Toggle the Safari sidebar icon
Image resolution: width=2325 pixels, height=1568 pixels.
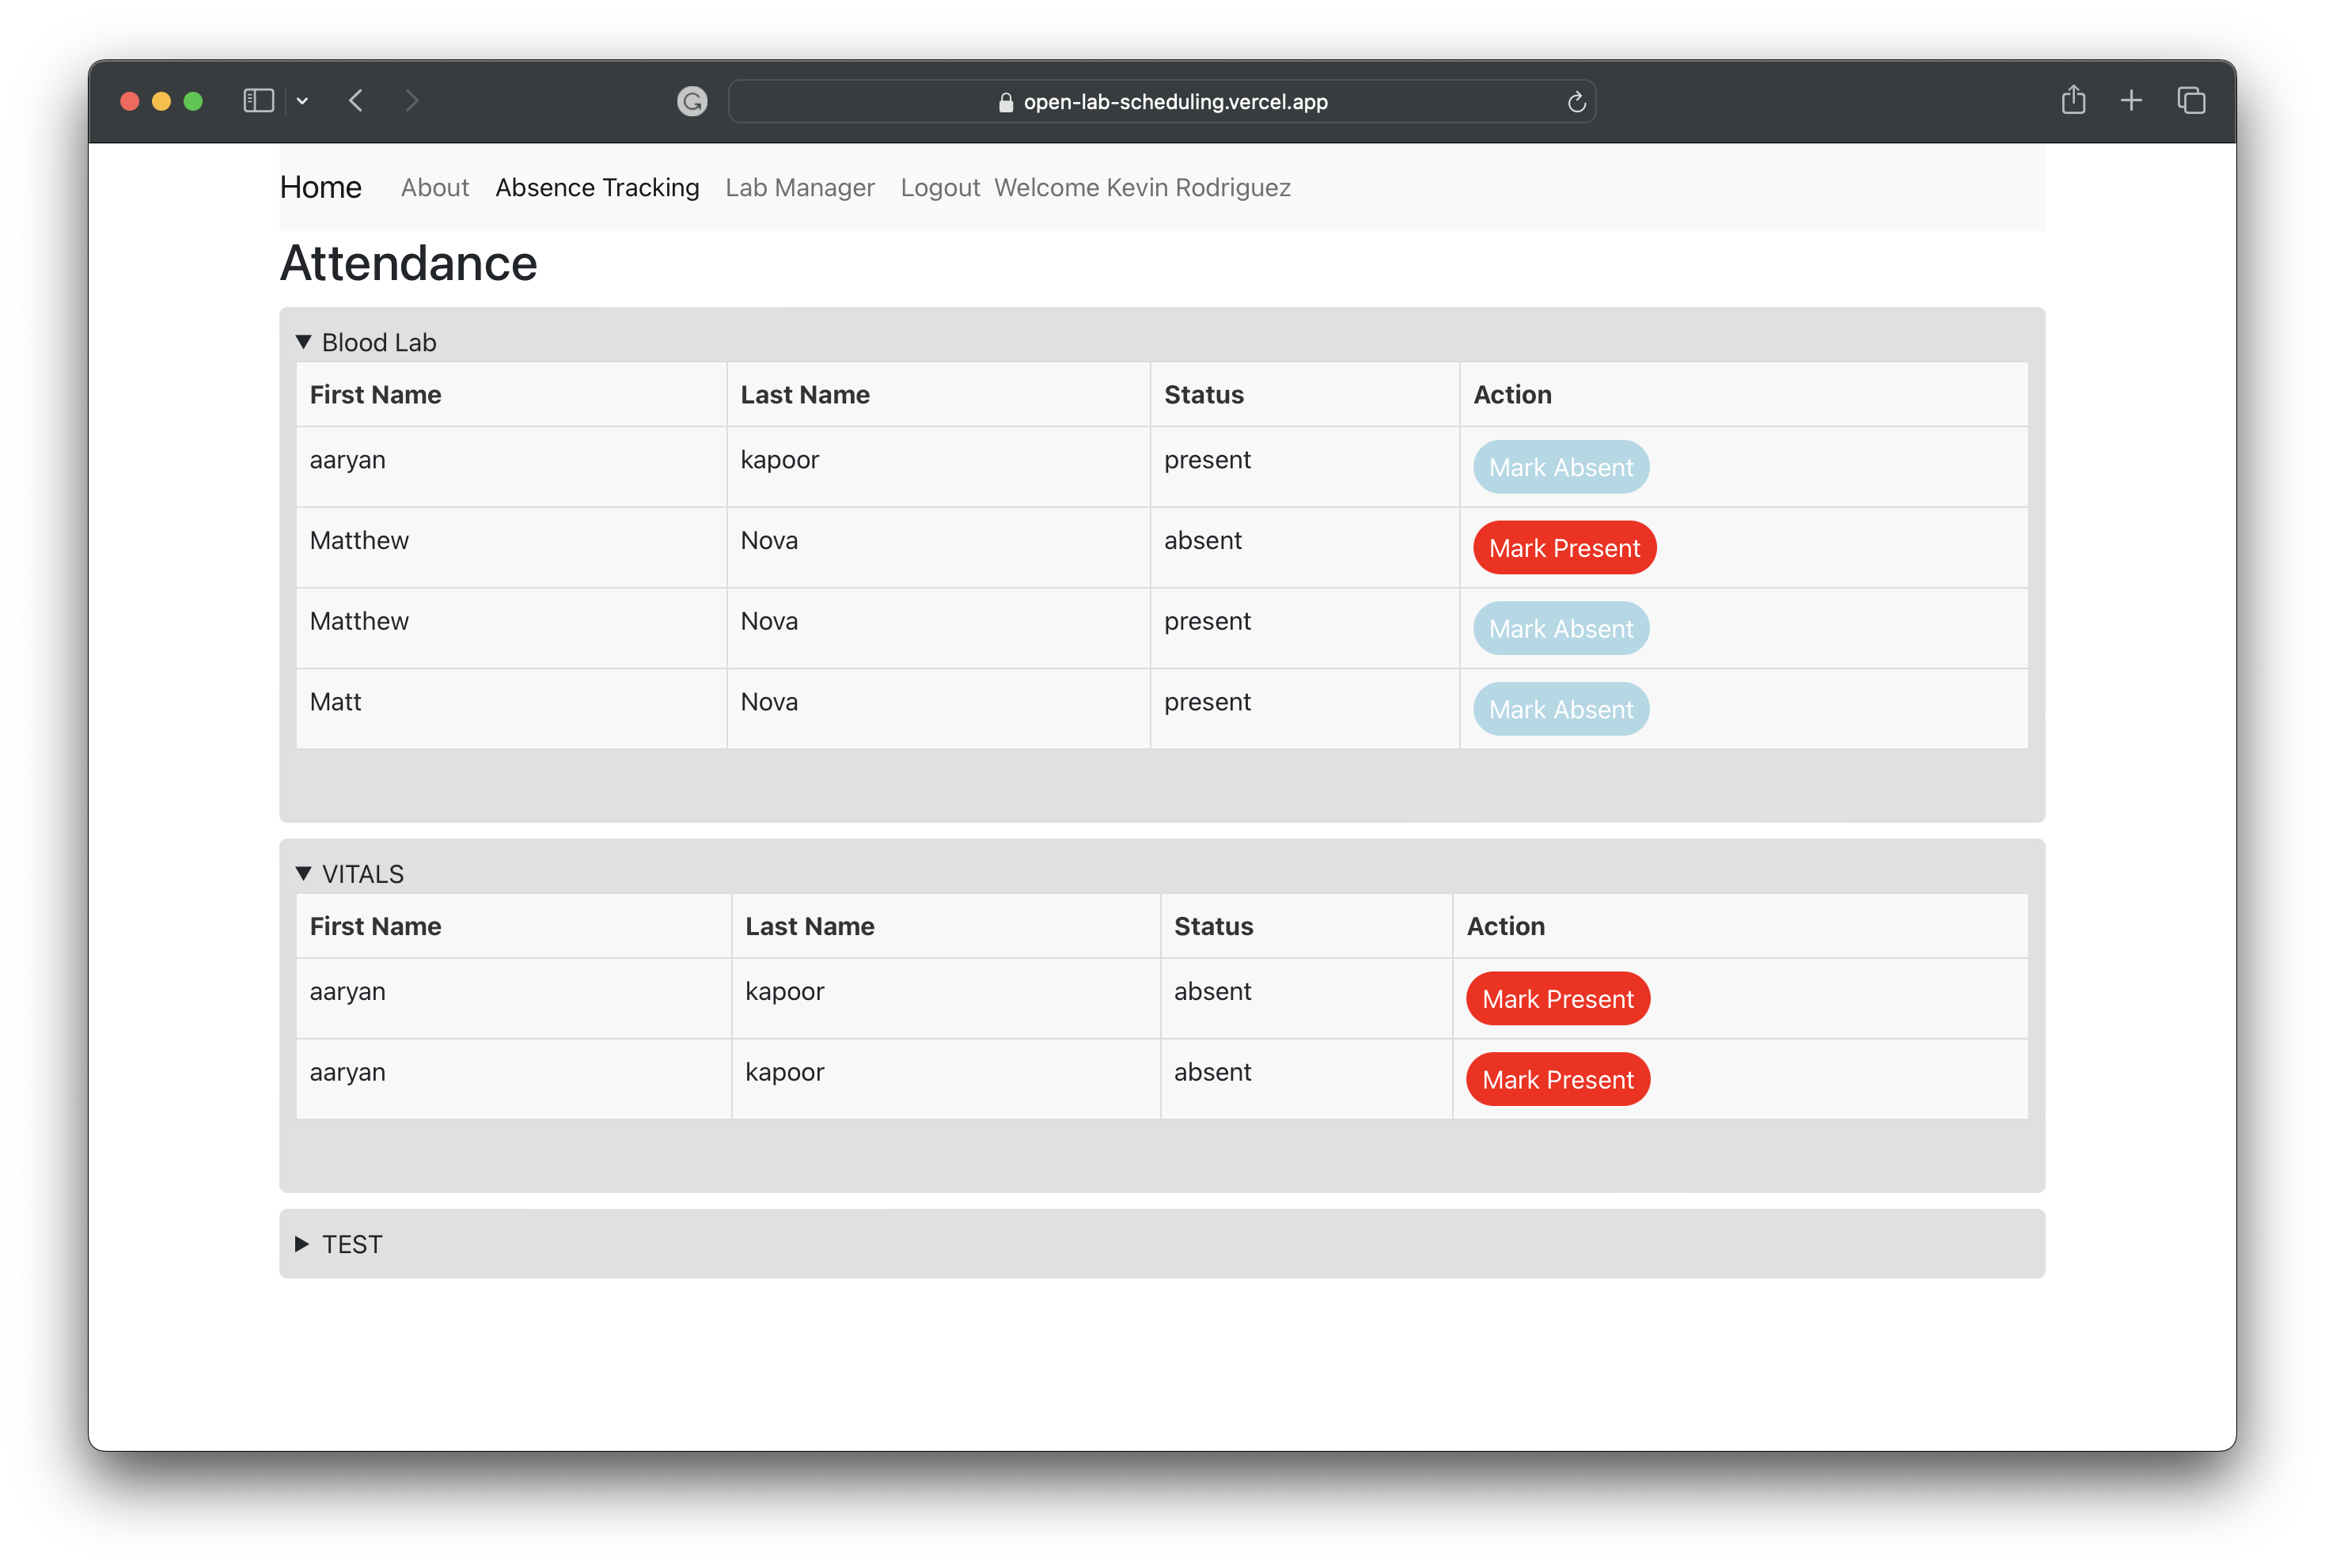[258, 101]
